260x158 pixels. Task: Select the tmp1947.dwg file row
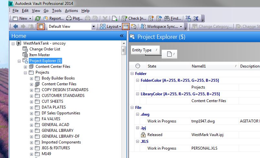(200, 121)
